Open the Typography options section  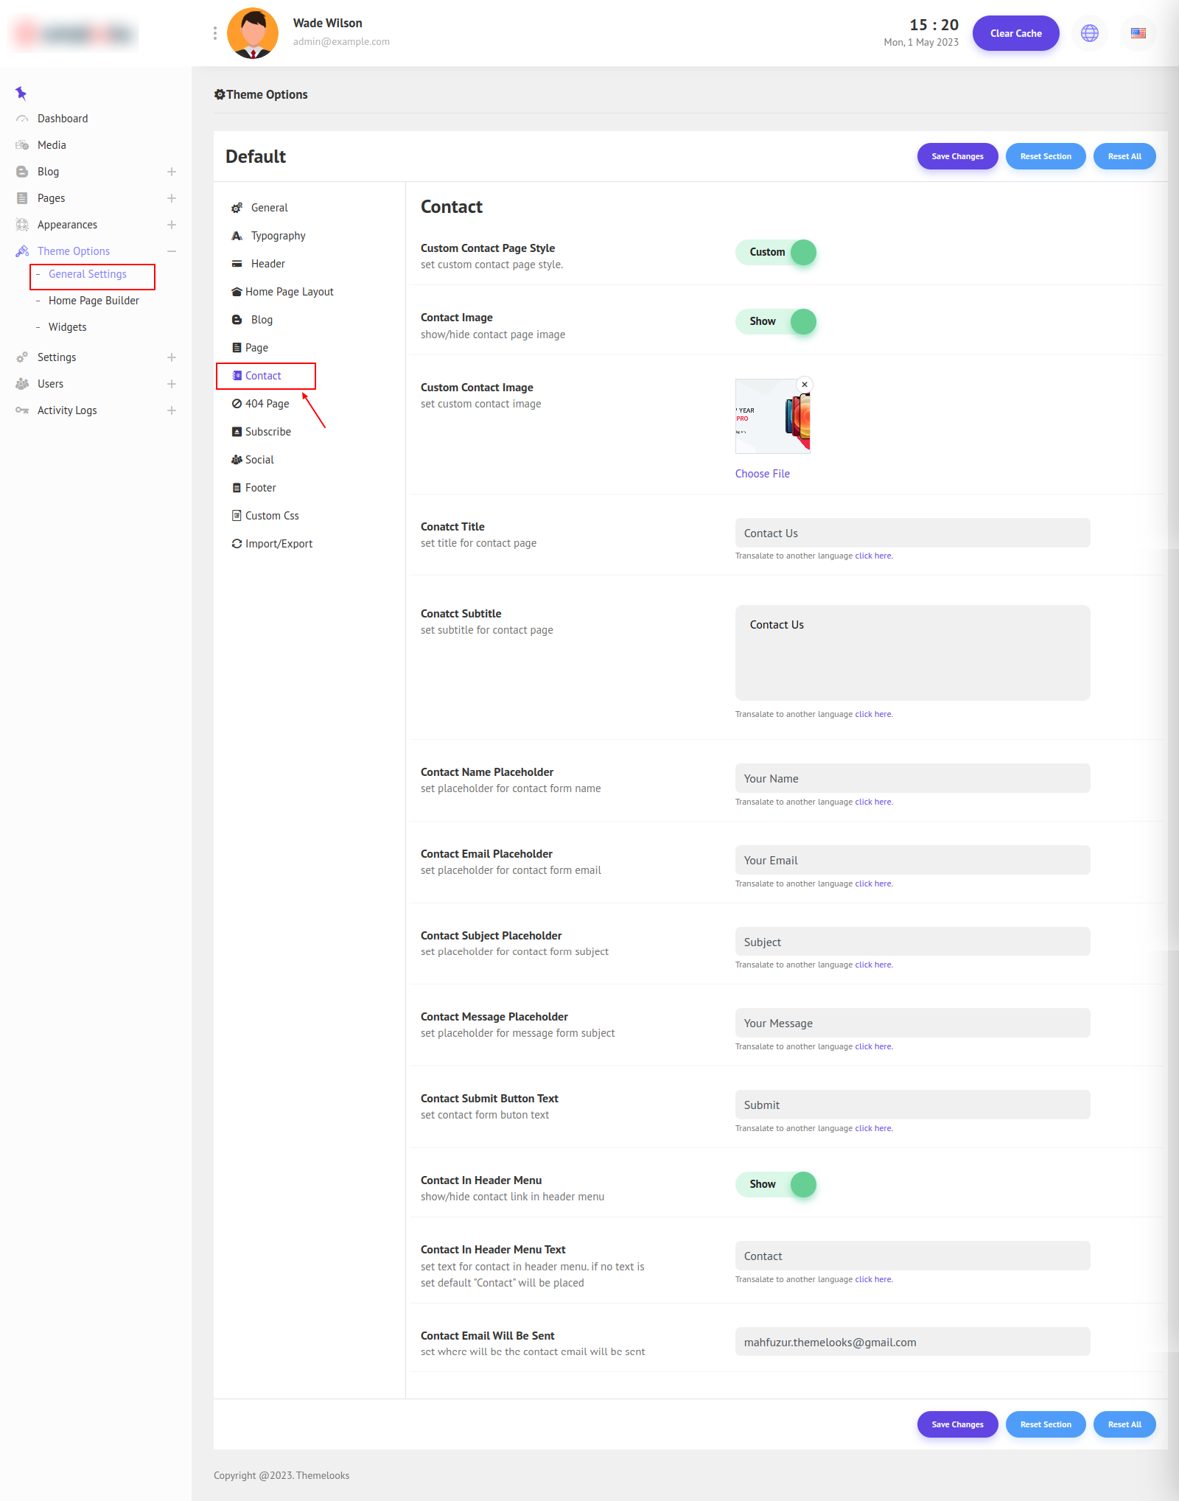coord(278,236)
